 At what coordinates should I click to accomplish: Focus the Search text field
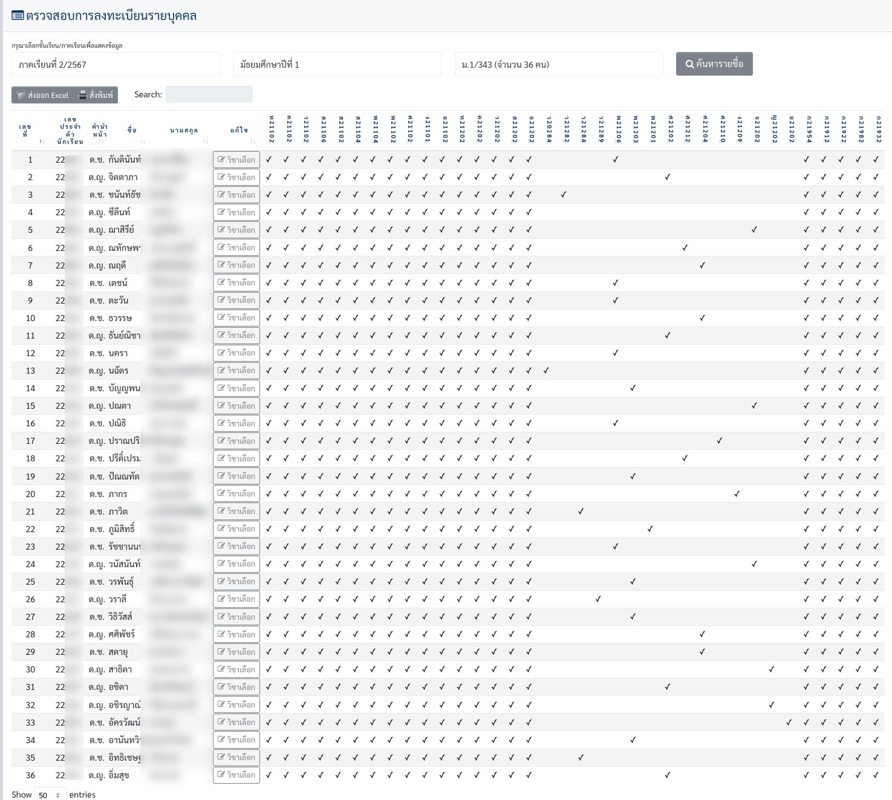coord(209,94)
